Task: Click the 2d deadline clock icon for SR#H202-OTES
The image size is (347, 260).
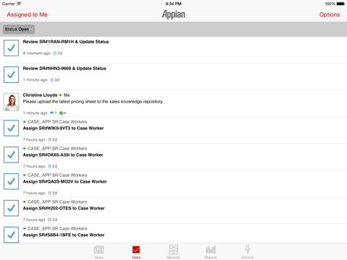Action: point(50,220)
